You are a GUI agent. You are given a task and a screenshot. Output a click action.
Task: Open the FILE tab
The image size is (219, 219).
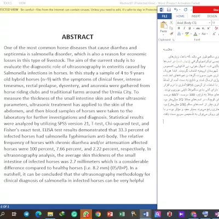[164, 16]
